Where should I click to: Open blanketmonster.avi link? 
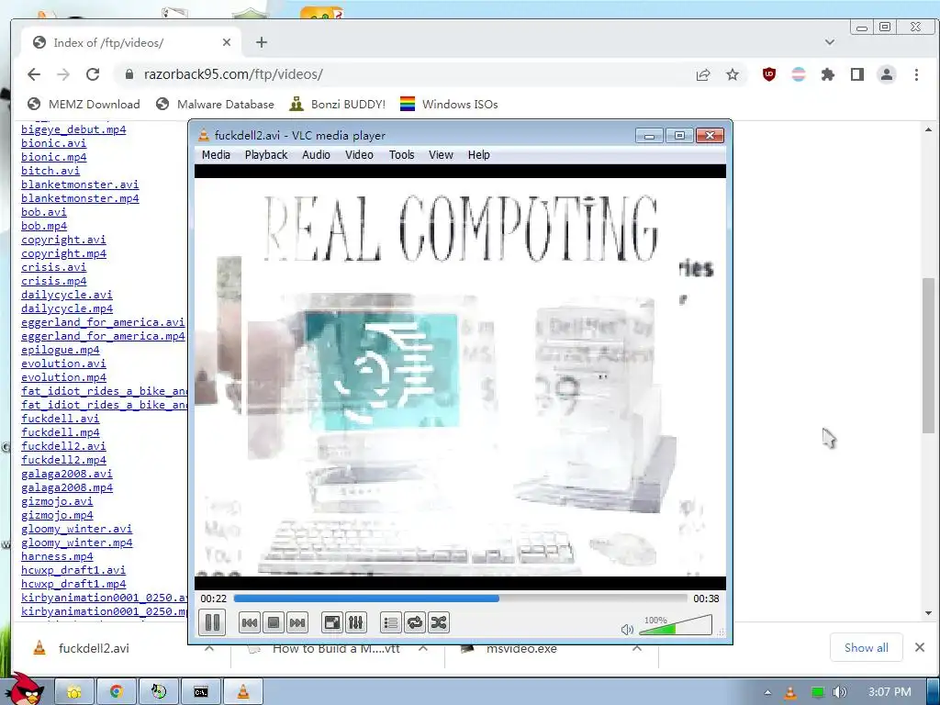click(x=81, y=185)
